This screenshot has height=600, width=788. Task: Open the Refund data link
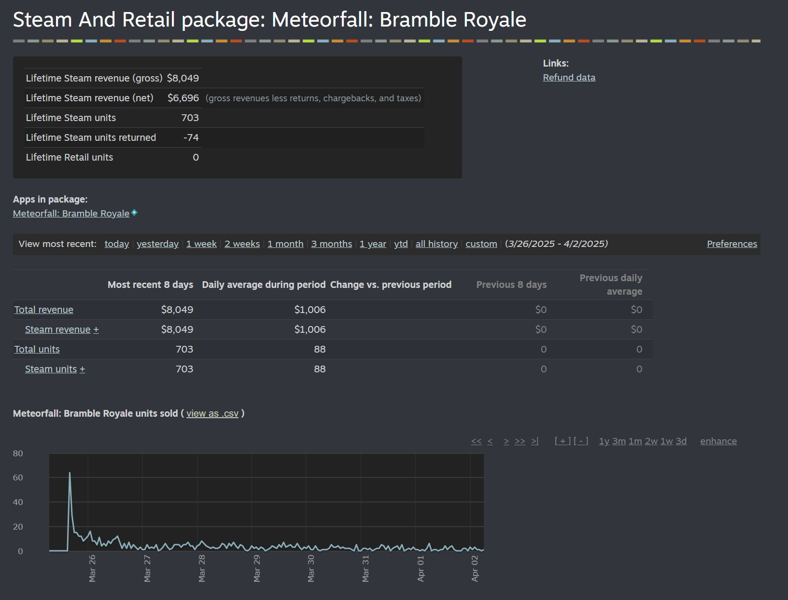(x=569, y=77)
